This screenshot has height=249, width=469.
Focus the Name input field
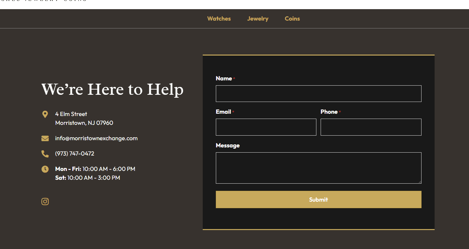318,94
